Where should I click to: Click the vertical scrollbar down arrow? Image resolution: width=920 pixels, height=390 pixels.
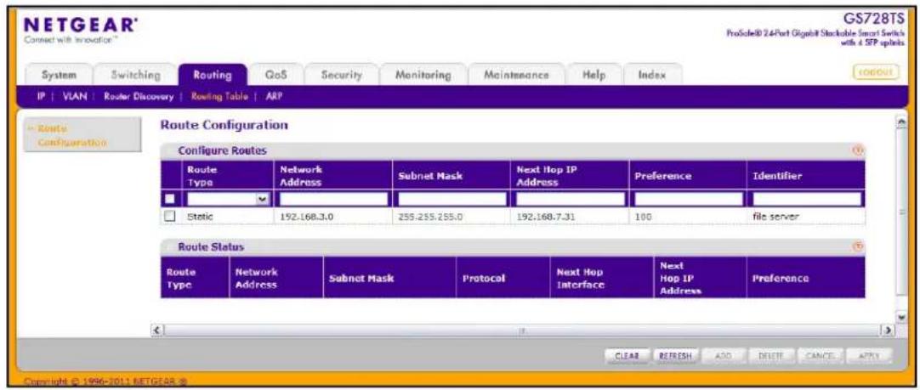902,317
